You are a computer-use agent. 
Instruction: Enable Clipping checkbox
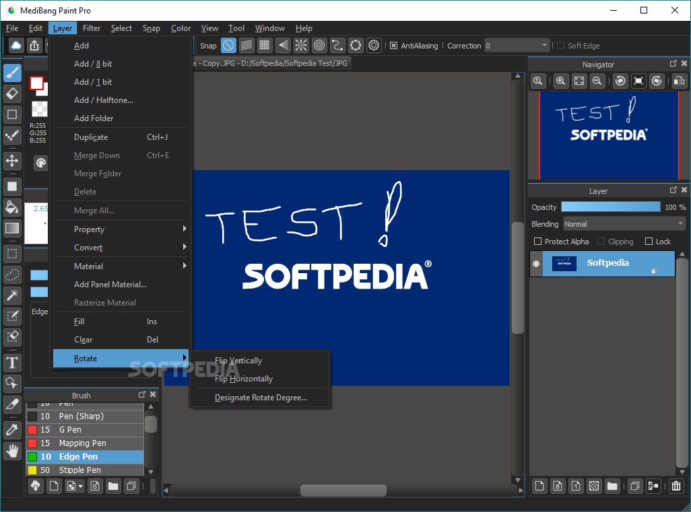[x=601, y=242]
